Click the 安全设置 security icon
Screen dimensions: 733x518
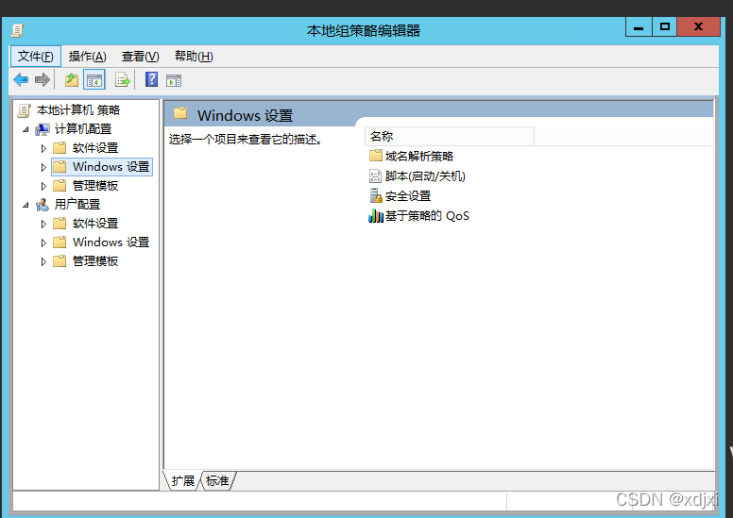coord(376,195)
